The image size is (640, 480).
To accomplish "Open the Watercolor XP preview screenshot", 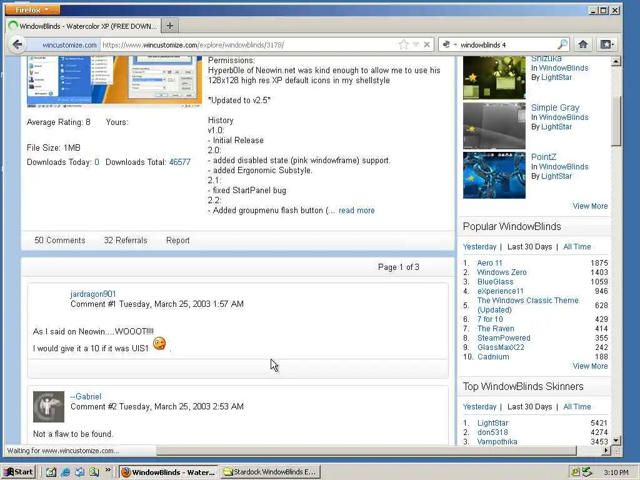I will tap(114, 82).
